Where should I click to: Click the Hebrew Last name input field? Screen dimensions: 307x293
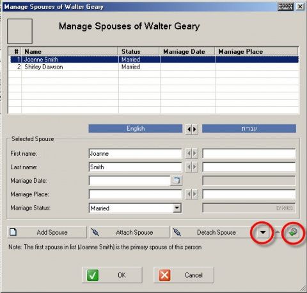(x=249, y=167)
